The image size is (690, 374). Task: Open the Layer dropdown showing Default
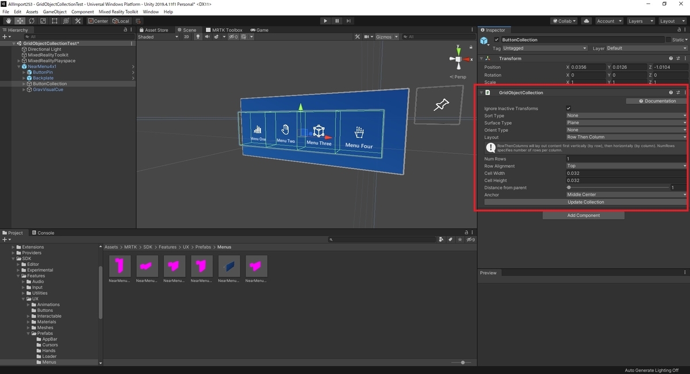click(x=646, y=48)
